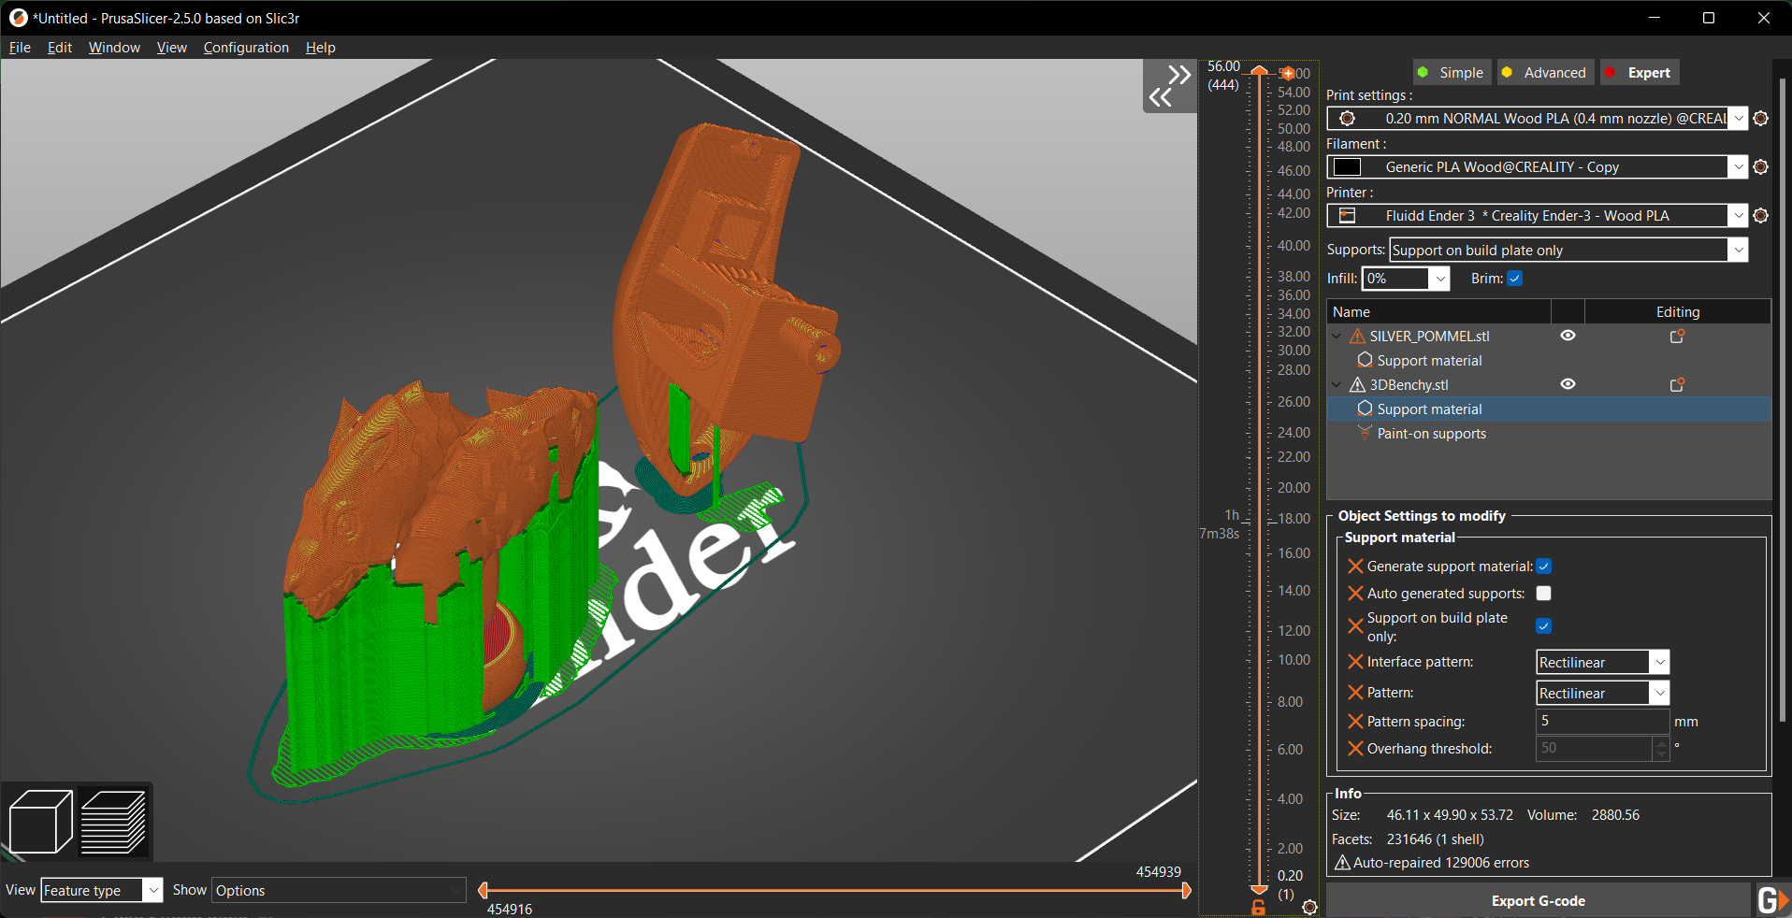Open the Help menu
The height and width of the screenshot is (918, 1792).
tap(320, 48)
